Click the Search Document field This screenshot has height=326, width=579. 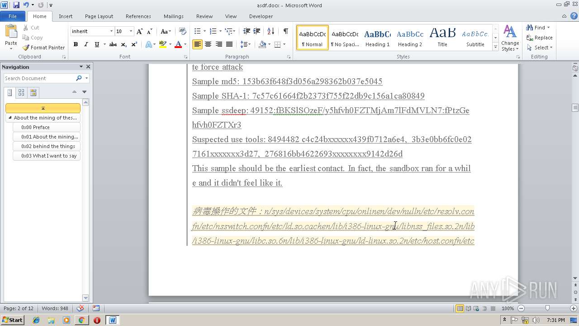(39, 78)
